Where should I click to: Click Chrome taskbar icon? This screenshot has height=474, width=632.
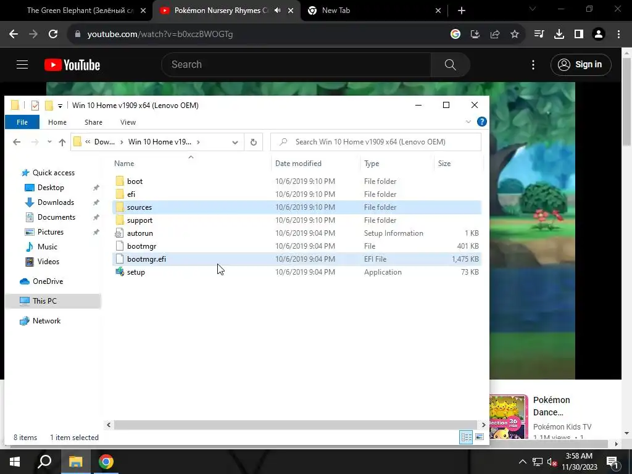click(106, 462)
